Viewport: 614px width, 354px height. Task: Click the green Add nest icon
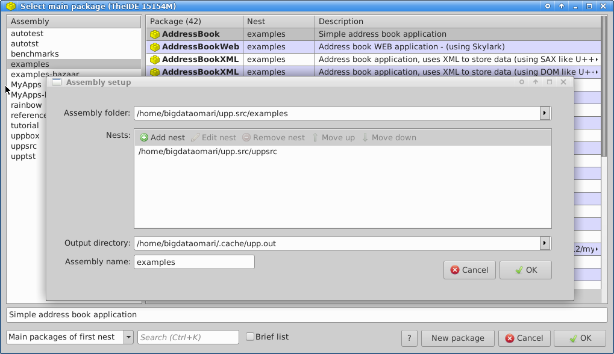(x=144, y=137)
